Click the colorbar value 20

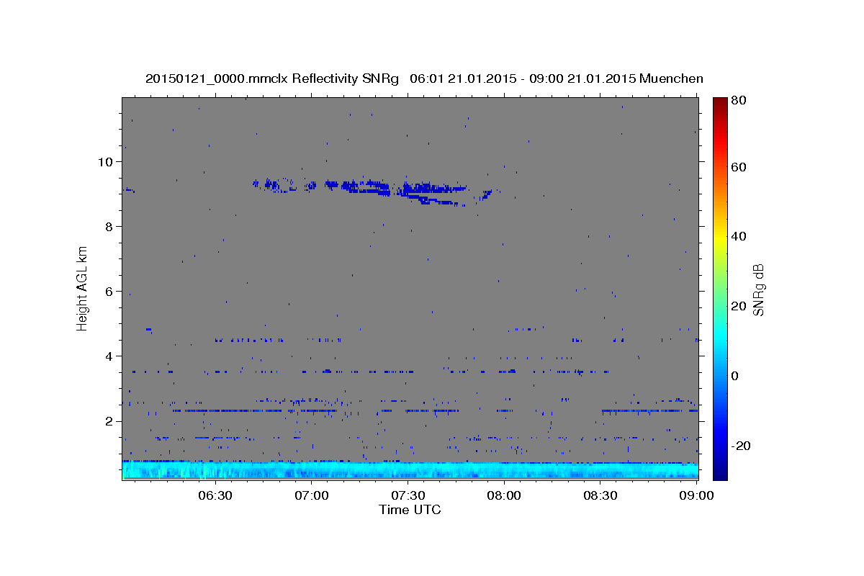click(740, 306)
